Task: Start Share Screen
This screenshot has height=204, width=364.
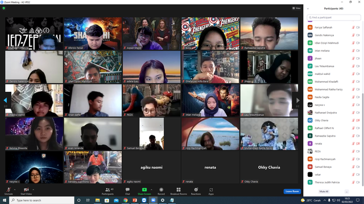Action: (x=144, y=192)
